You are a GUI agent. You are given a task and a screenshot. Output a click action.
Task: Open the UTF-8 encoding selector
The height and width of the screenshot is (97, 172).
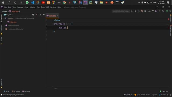(x=148, y=95)
